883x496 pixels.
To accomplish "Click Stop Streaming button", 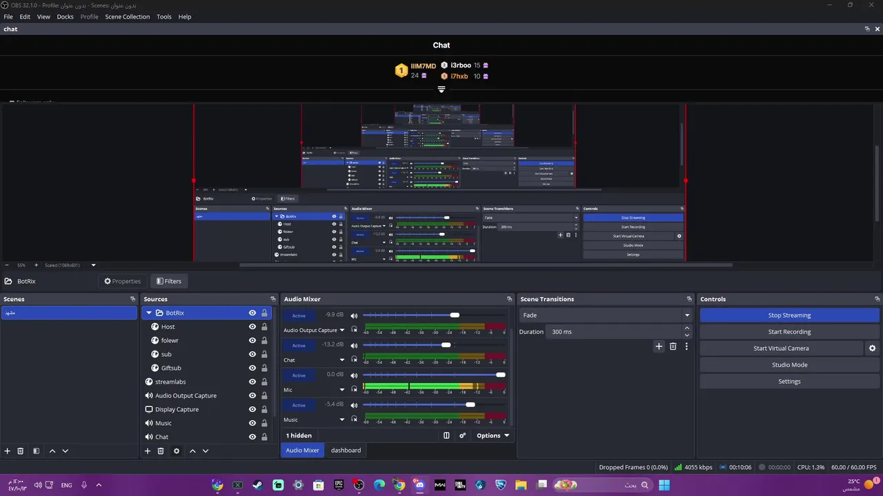I will pos(789,316).
